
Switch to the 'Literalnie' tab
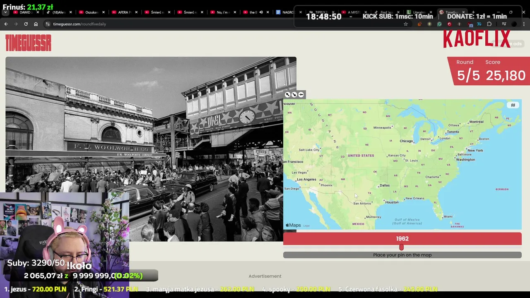pyautogui.click(x=418, y=12)
